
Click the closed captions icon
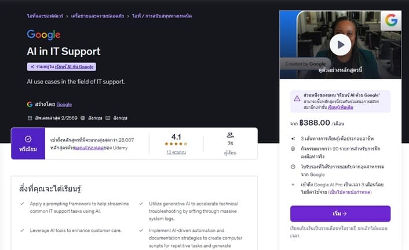point(108,118)
